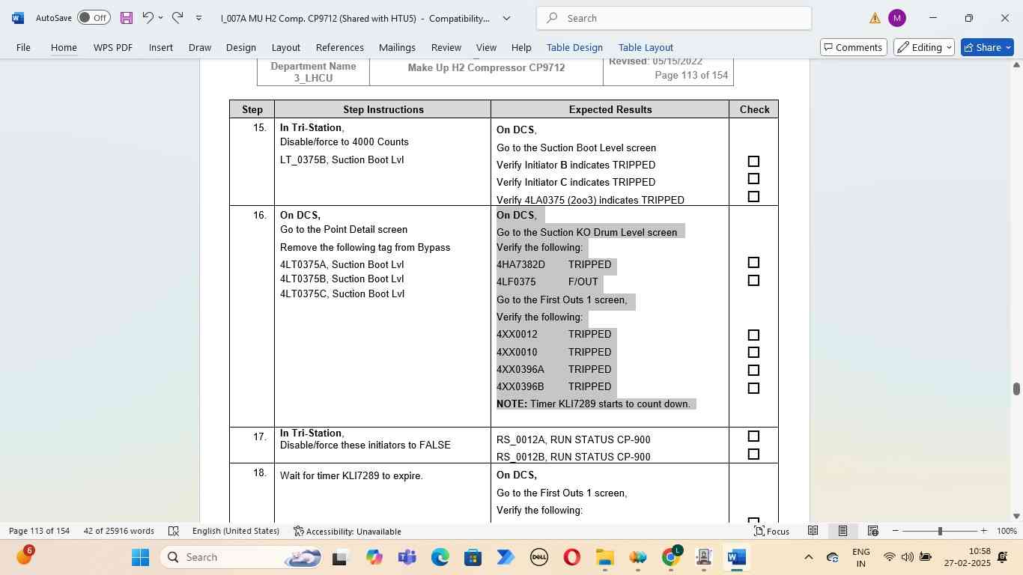The image size is (1023, 575).
Task: Click the yellow warning alert icon
Action: pyautogui.click(x=875, y=18)
